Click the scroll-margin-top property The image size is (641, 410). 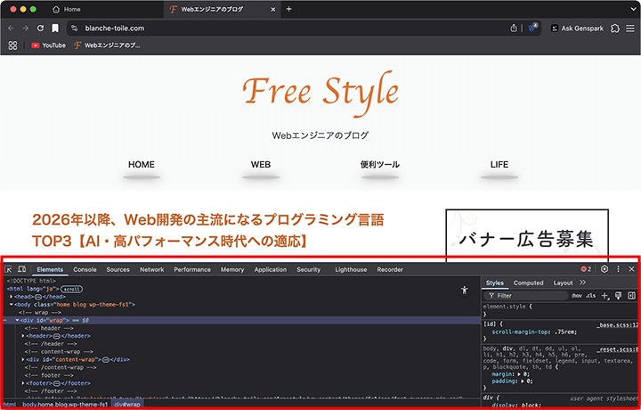coord(518,332)
